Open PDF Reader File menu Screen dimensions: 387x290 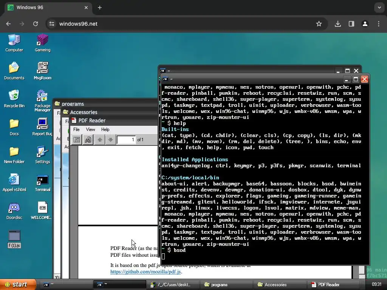[76, 130]
